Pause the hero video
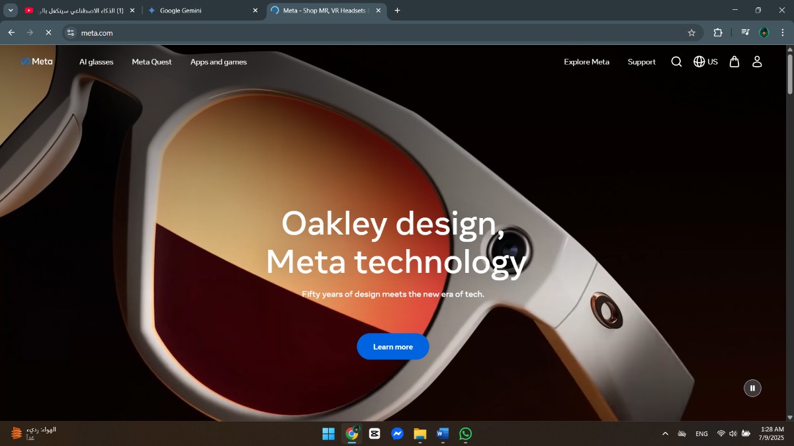This screenshot has width=794, height=446. click(x=752, y=388)
